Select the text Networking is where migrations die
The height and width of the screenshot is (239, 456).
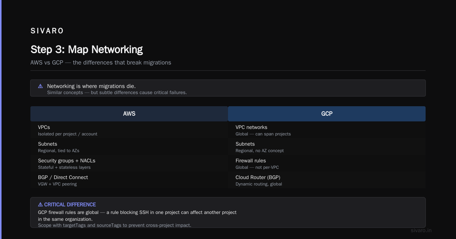[91, 86]
